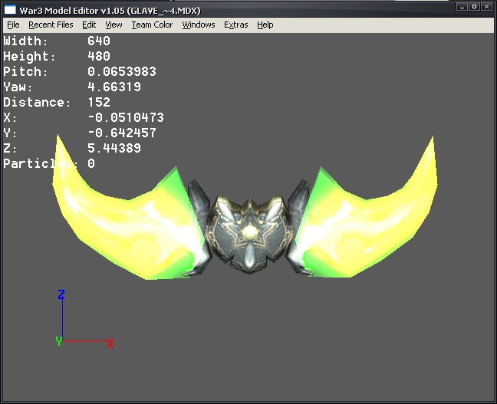Open the View menu
The image size is (497, 404).
coord(114,25)
